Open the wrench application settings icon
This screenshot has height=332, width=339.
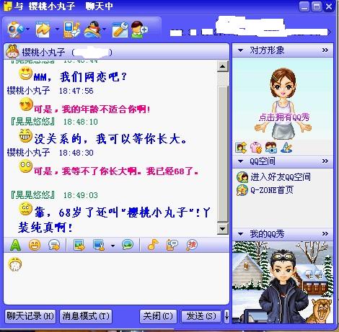(120, 30)
